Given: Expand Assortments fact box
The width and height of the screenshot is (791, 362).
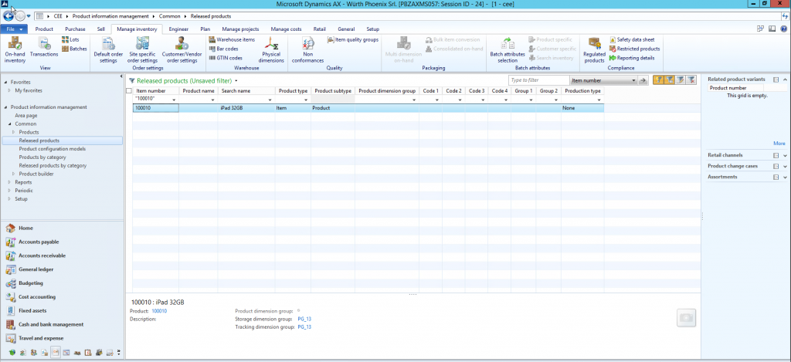Looking at the screenshot, I should pos(785,178).
